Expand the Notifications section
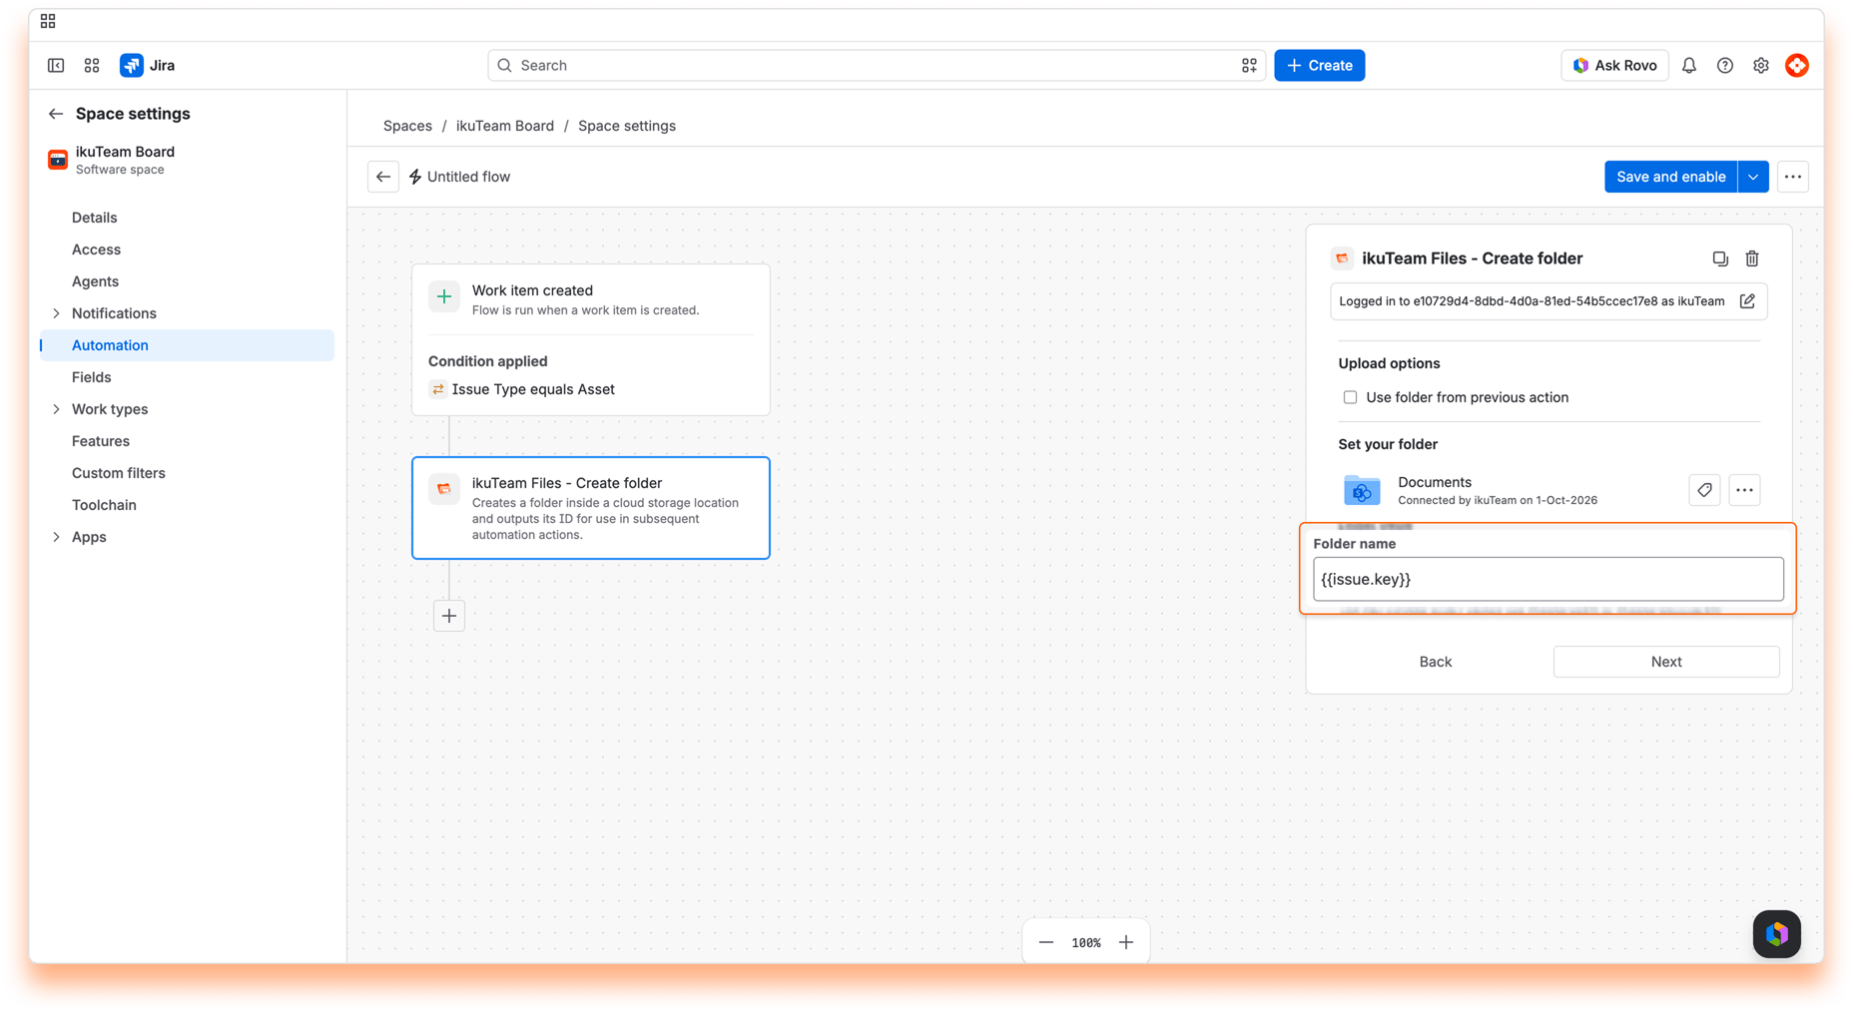This screenshot has width=1853, height=1012. [56, 313]
